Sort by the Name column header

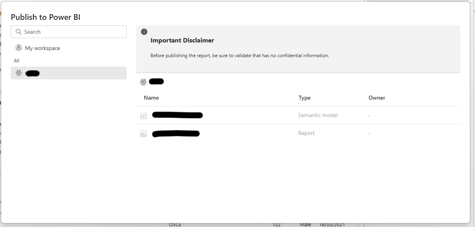(x=151, y=98)
